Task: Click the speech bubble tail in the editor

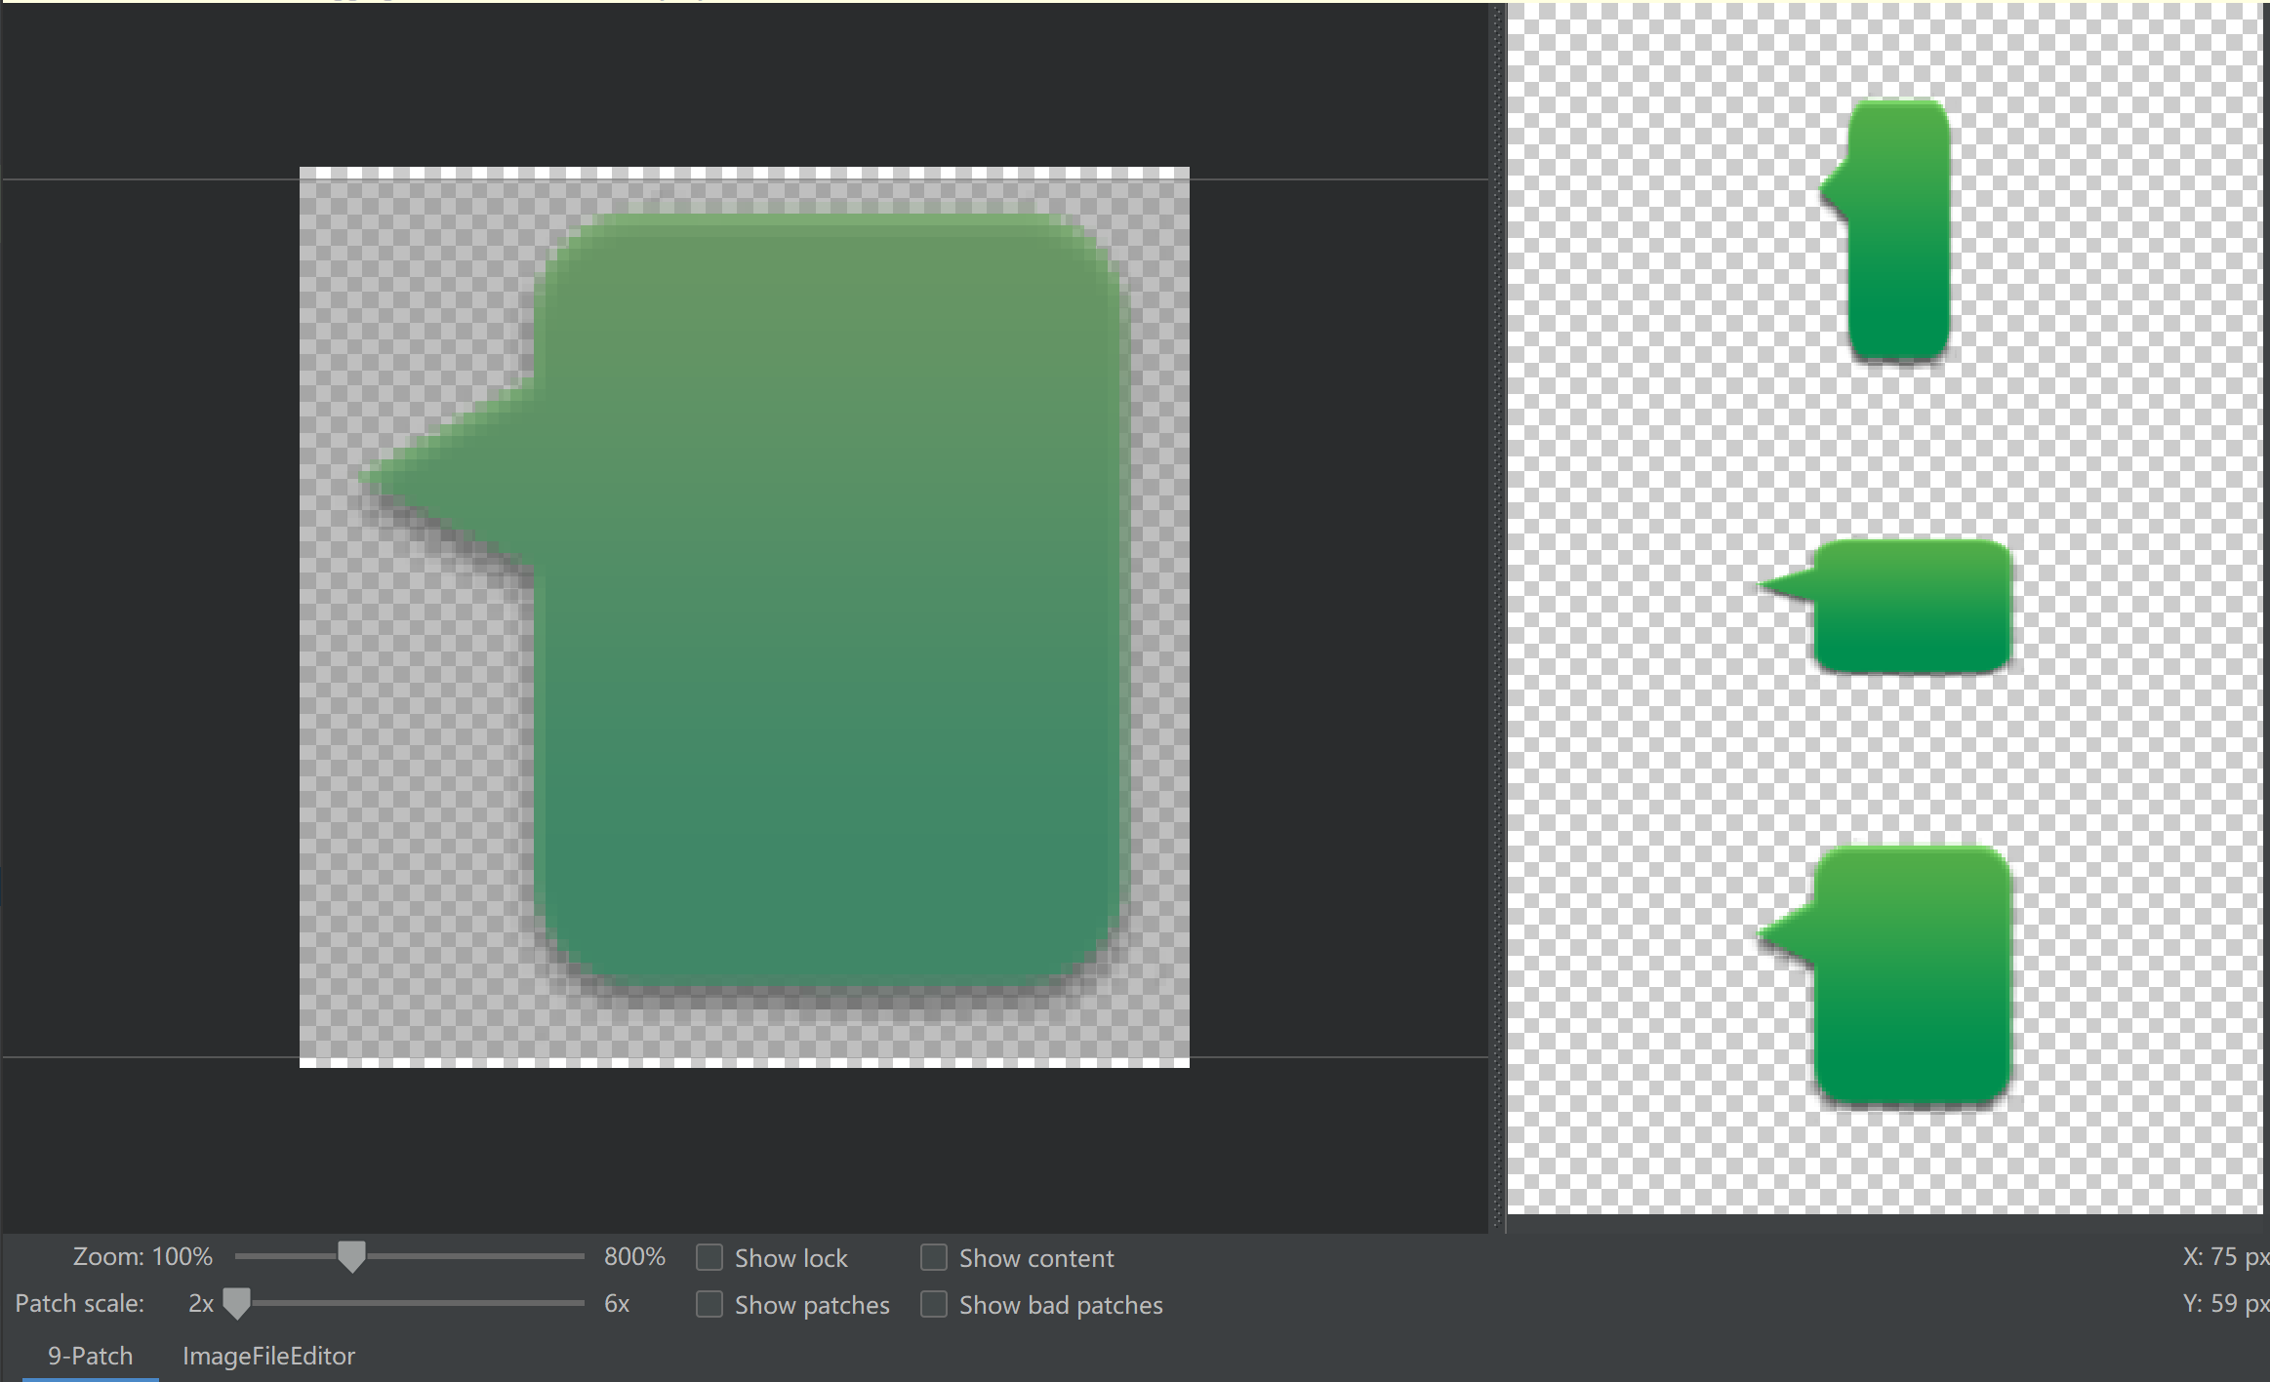Action: coord(449,478)
